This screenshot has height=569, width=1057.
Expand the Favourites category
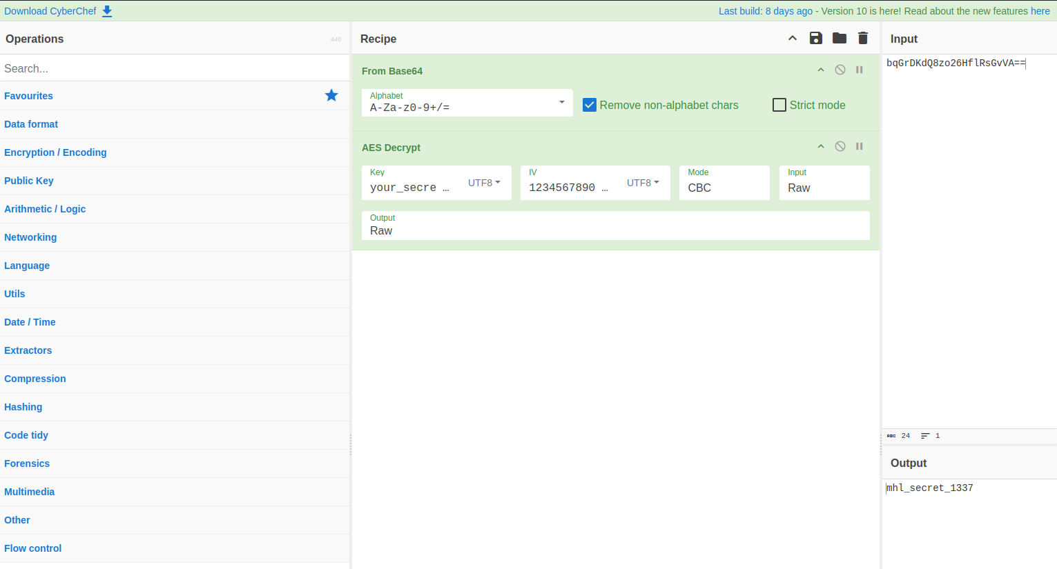175,96
